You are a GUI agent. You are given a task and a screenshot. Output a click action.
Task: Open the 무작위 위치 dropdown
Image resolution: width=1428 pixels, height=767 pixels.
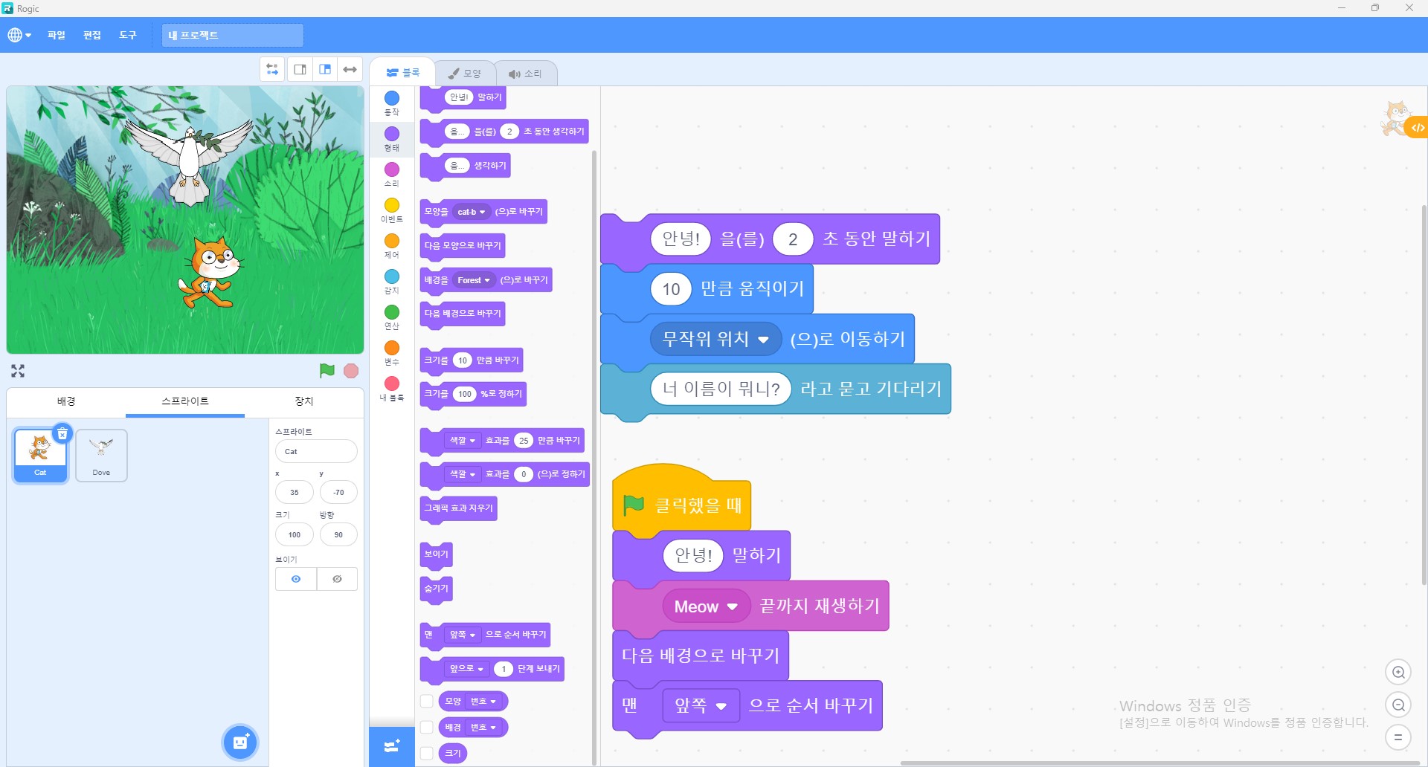tap(762, 340)
